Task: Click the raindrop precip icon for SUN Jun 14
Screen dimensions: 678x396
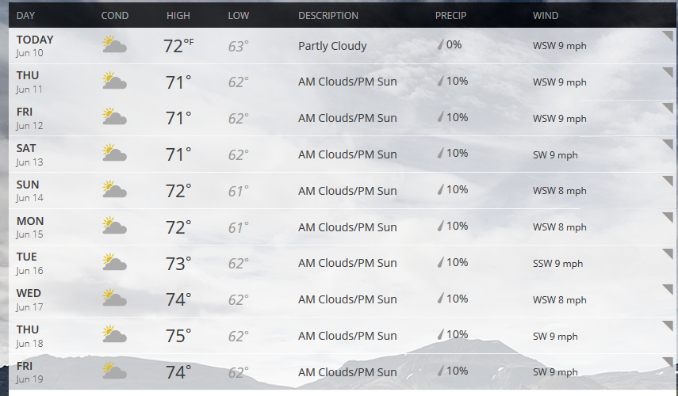Action: click(441, 189)
